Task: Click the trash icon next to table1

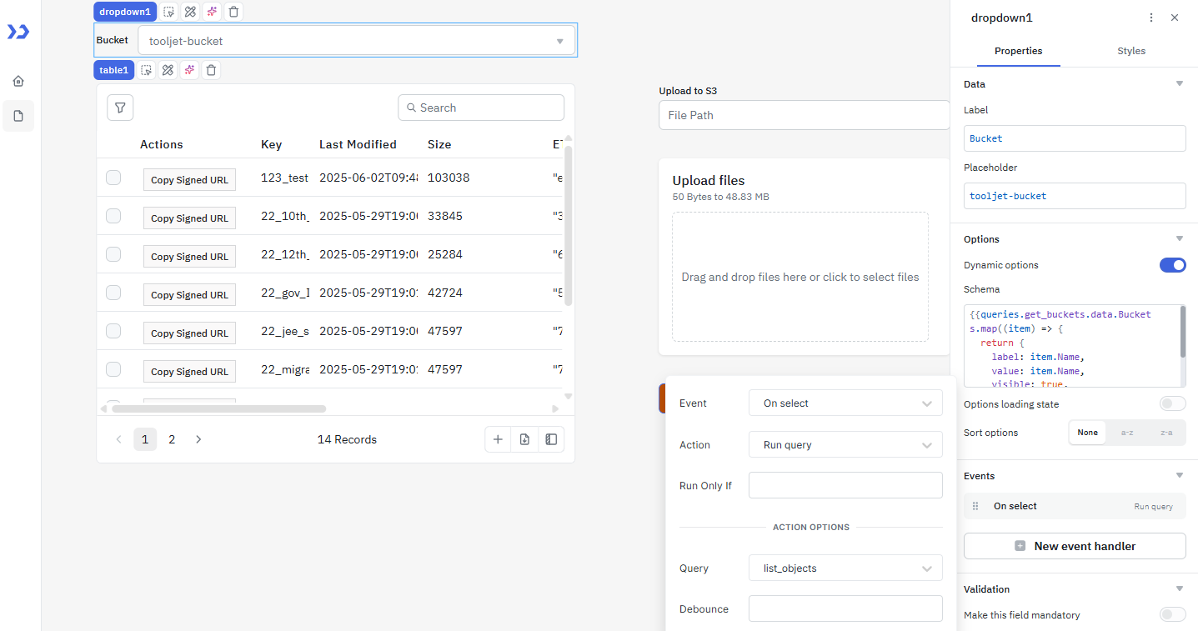Action: click(212, 70)
